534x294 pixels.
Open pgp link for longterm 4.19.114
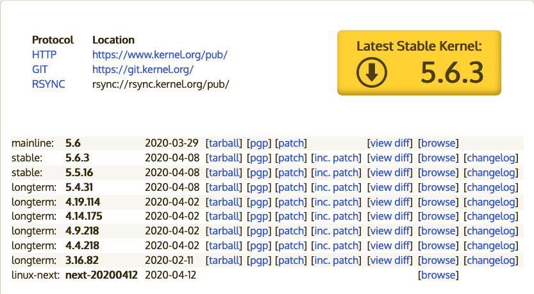click(x=259, y=202)
